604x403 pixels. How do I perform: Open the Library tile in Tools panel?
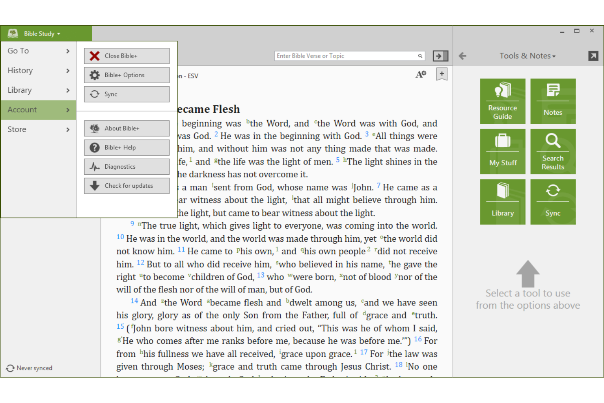tap(503, 202)
